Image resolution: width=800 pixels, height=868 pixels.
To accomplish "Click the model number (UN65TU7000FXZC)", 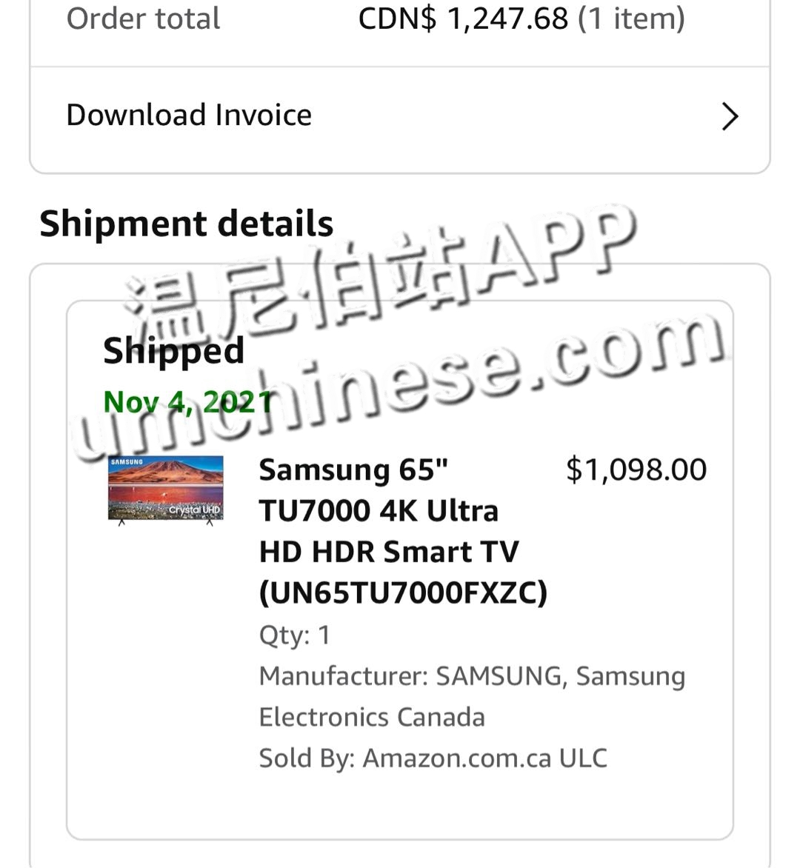I will 403,592.
